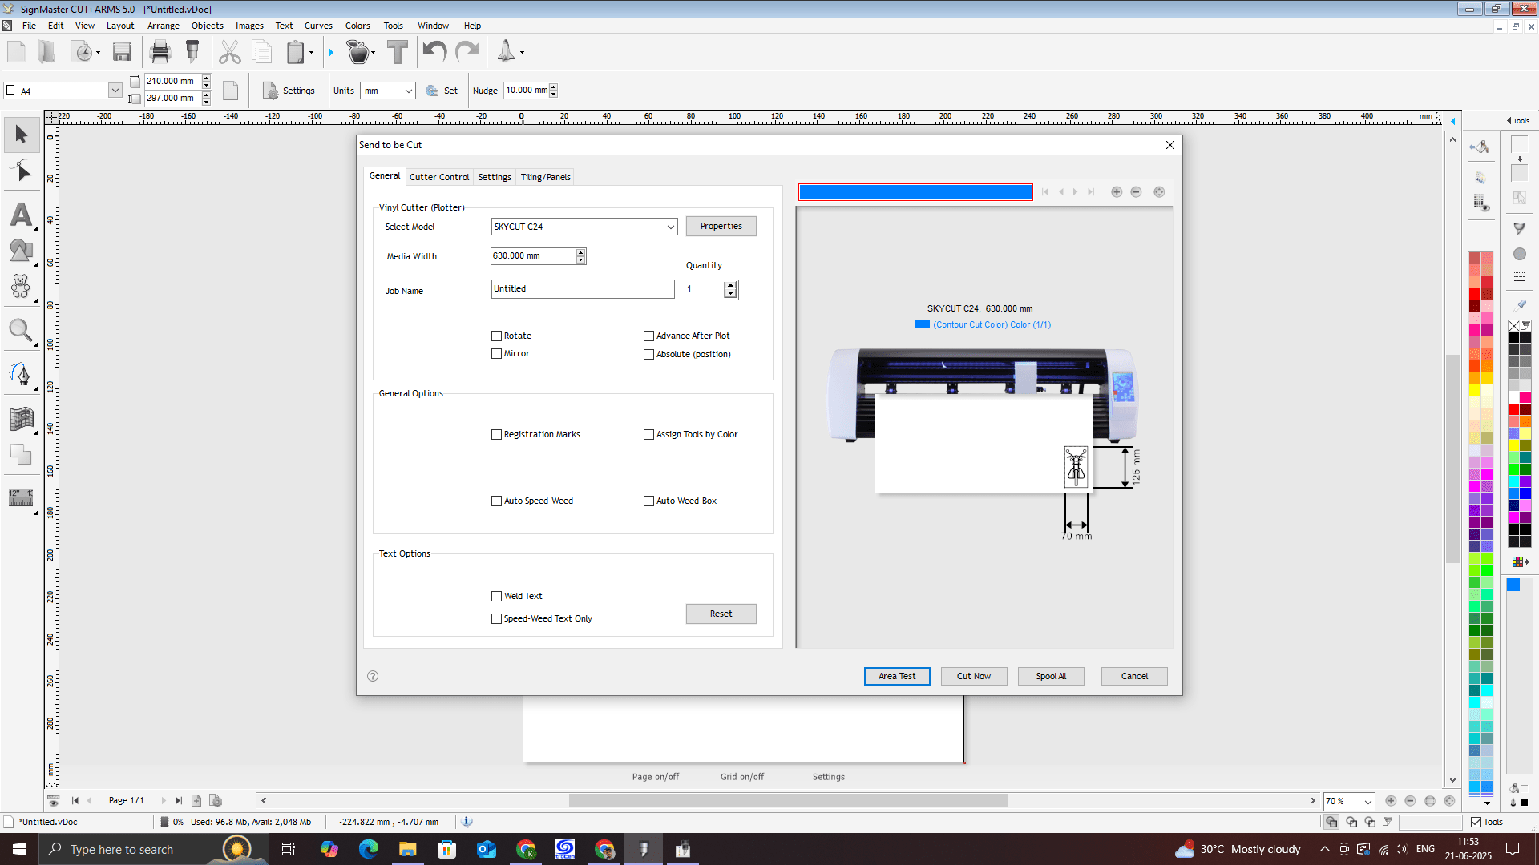Click the Job Name input field
Screen dimensions: 1539x865
(x=583, y=289)
